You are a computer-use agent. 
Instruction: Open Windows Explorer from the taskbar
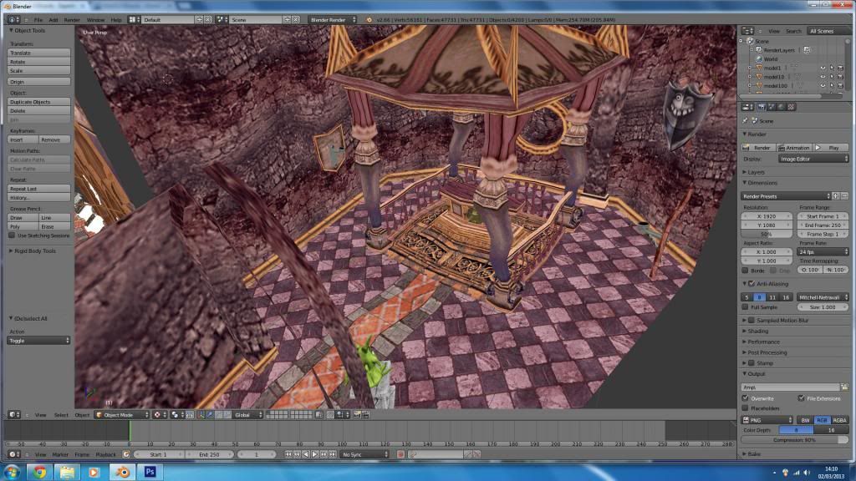point(67,472)
